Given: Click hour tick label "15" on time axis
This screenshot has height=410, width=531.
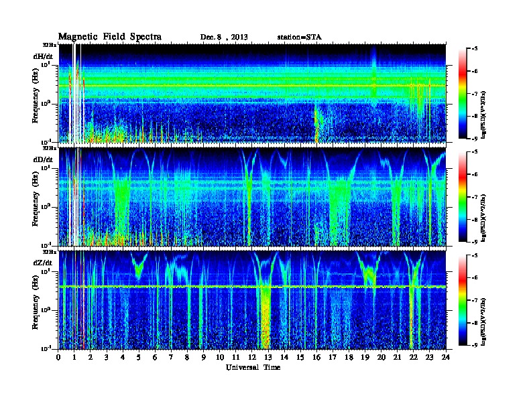Looking at the screenshot, I should (301, 357).
